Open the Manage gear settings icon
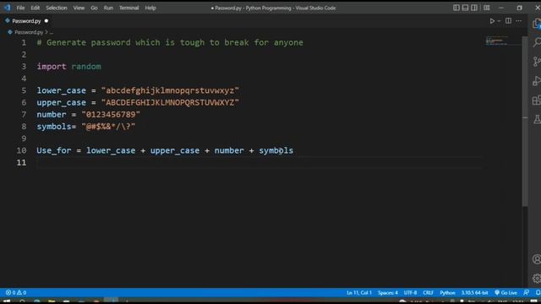 pos(537,278)
